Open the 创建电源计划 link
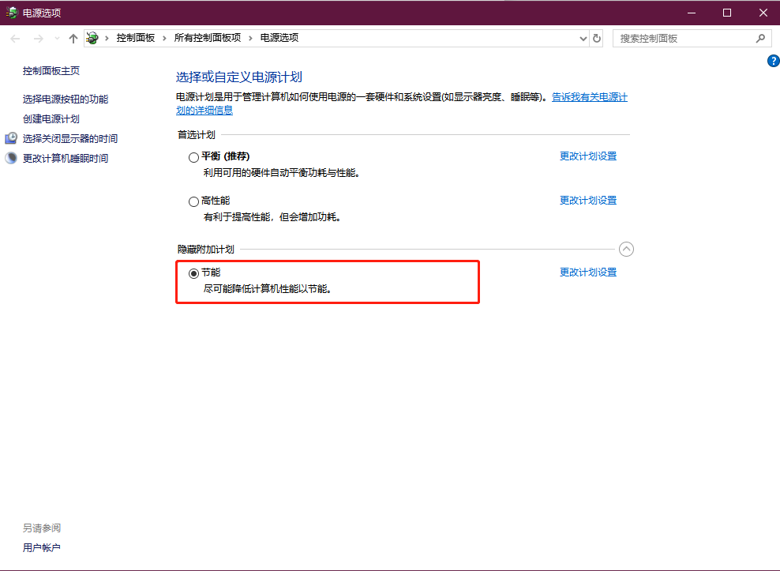780x571 pixels. (51, 118)
